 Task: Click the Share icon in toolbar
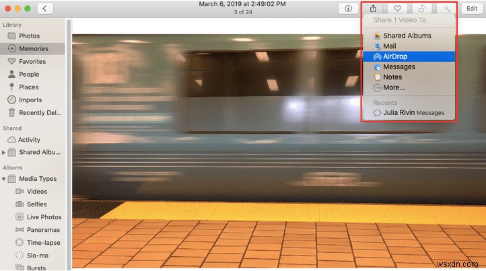373,8
